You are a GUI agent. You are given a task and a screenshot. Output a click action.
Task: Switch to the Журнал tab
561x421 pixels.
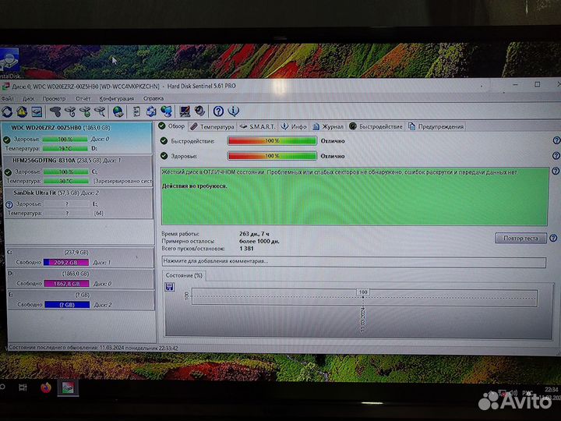coord(328,127)
